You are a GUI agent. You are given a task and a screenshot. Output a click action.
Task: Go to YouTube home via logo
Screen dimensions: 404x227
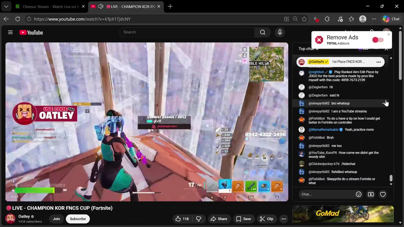tap(31, 32)
